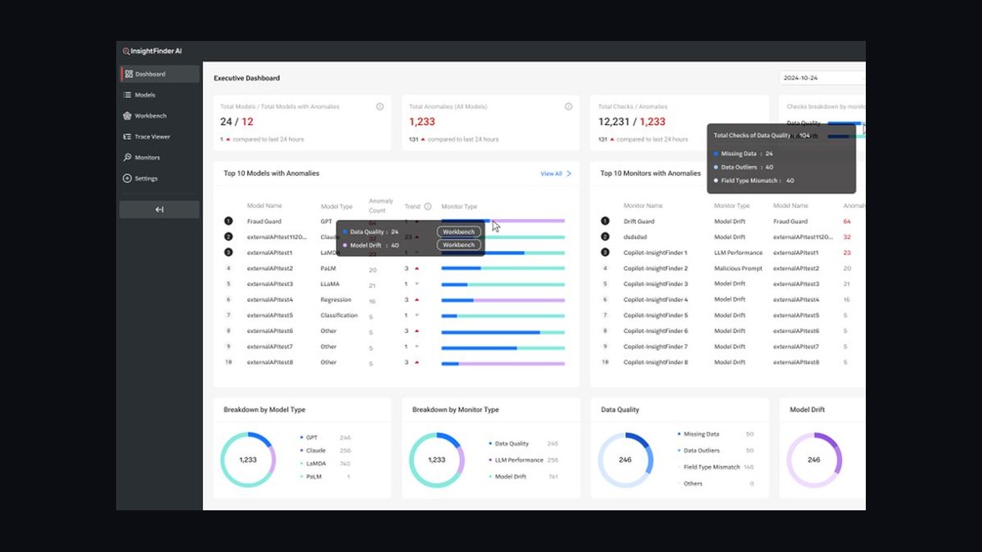This screenshot has width=982, height=552.
Task: Click the Model Name column header in models table
Action: pyautogui.click(x=264, y=206)
